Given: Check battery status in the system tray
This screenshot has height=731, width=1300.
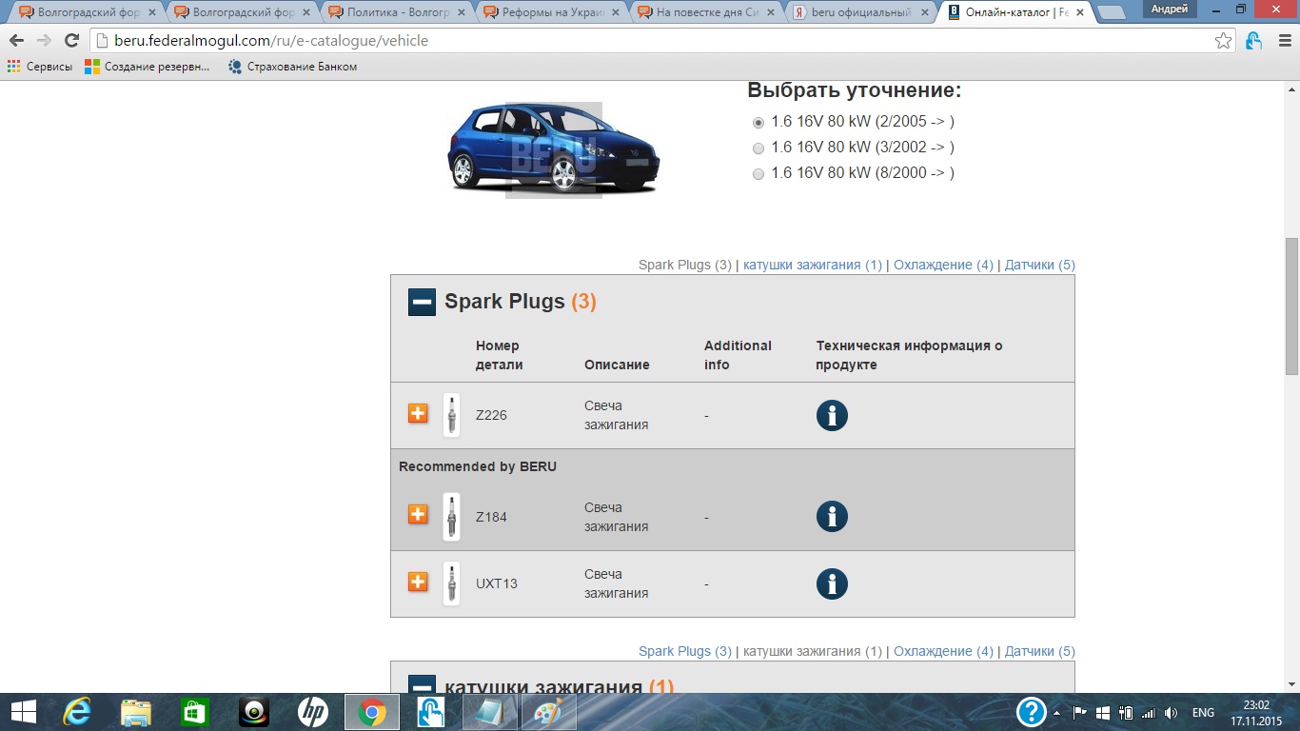Looking at the screenshot, I should 1126,713.
